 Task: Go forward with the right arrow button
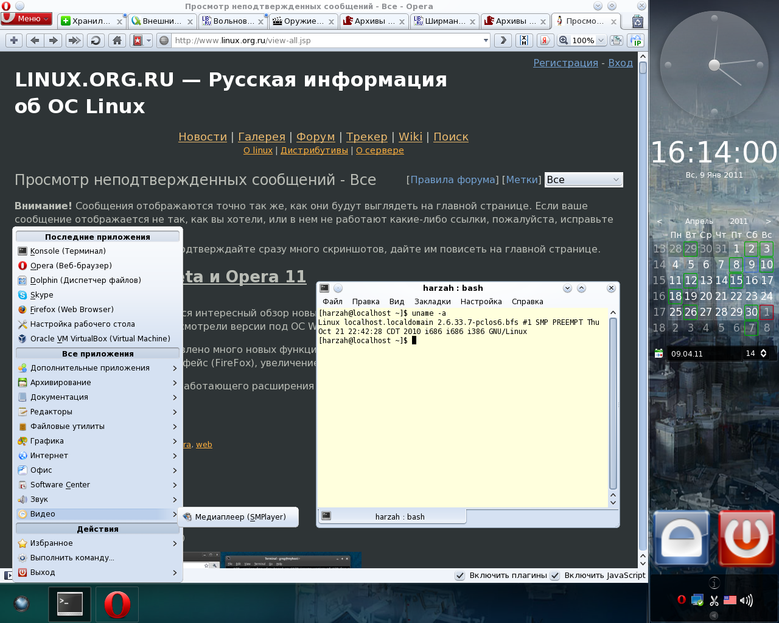point(54,40)
